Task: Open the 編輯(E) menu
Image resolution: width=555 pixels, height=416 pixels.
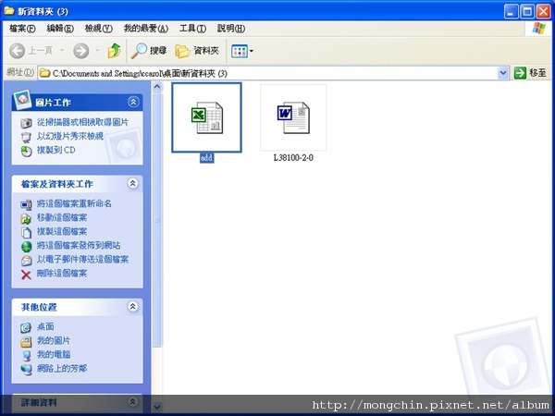Action: tap(60, 29)
